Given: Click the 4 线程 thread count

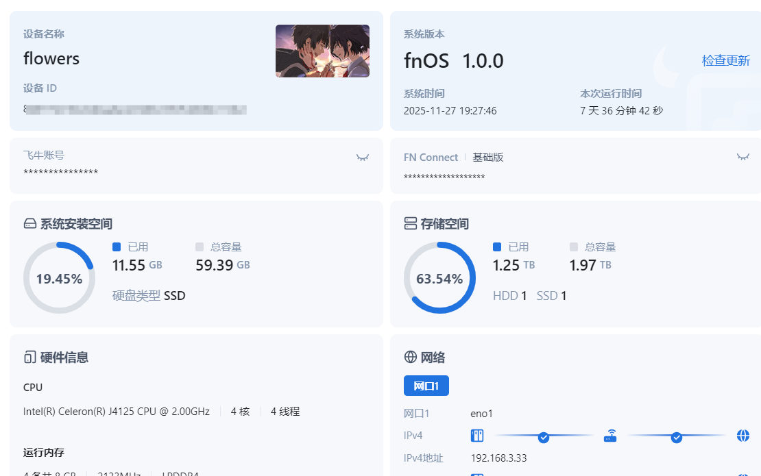Looking at the screenshot, I should (285, 412).
